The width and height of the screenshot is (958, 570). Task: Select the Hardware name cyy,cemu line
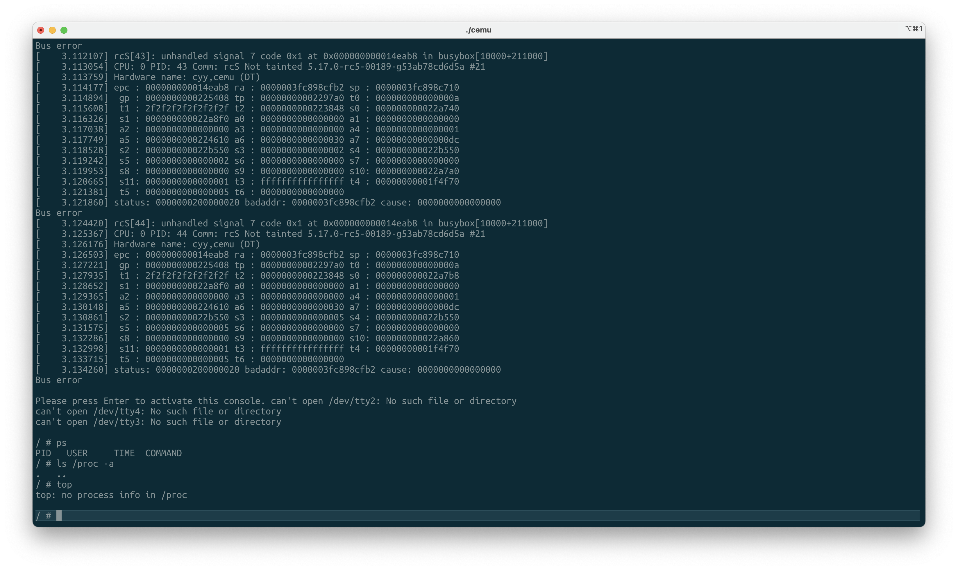click(x=147, y=77)
